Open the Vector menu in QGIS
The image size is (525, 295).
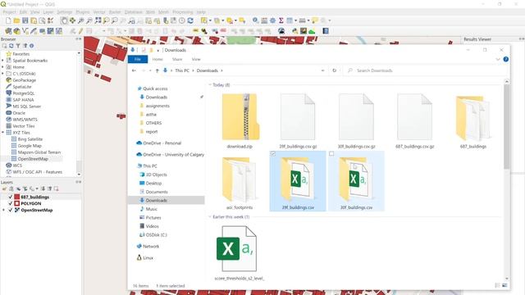click(x=99, y=12)
